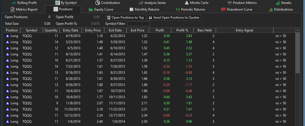Image resolution: width=305 pixels, height=126 pixels.
Task: Click the By Symbol tab icon
Action: click(x=57, y=3)
